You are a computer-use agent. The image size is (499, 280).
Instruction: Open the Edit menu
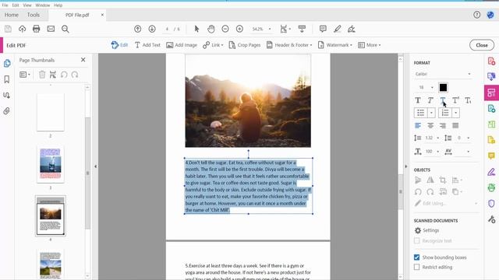tap(16, 5)
